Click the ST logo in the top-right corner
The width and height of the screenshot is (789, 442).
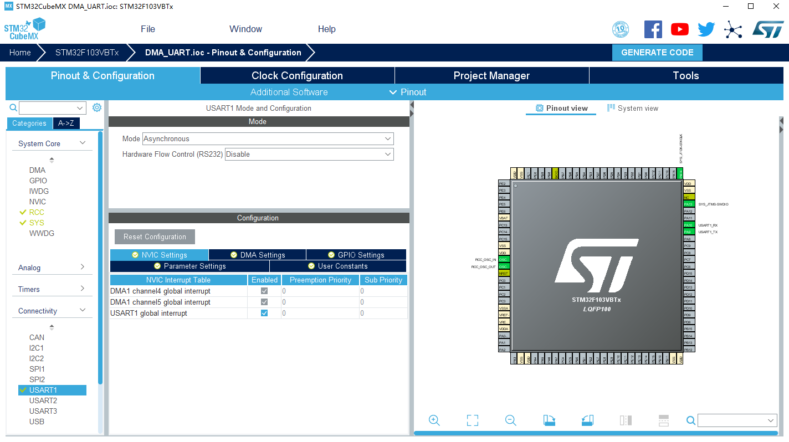tap(768, 29)
